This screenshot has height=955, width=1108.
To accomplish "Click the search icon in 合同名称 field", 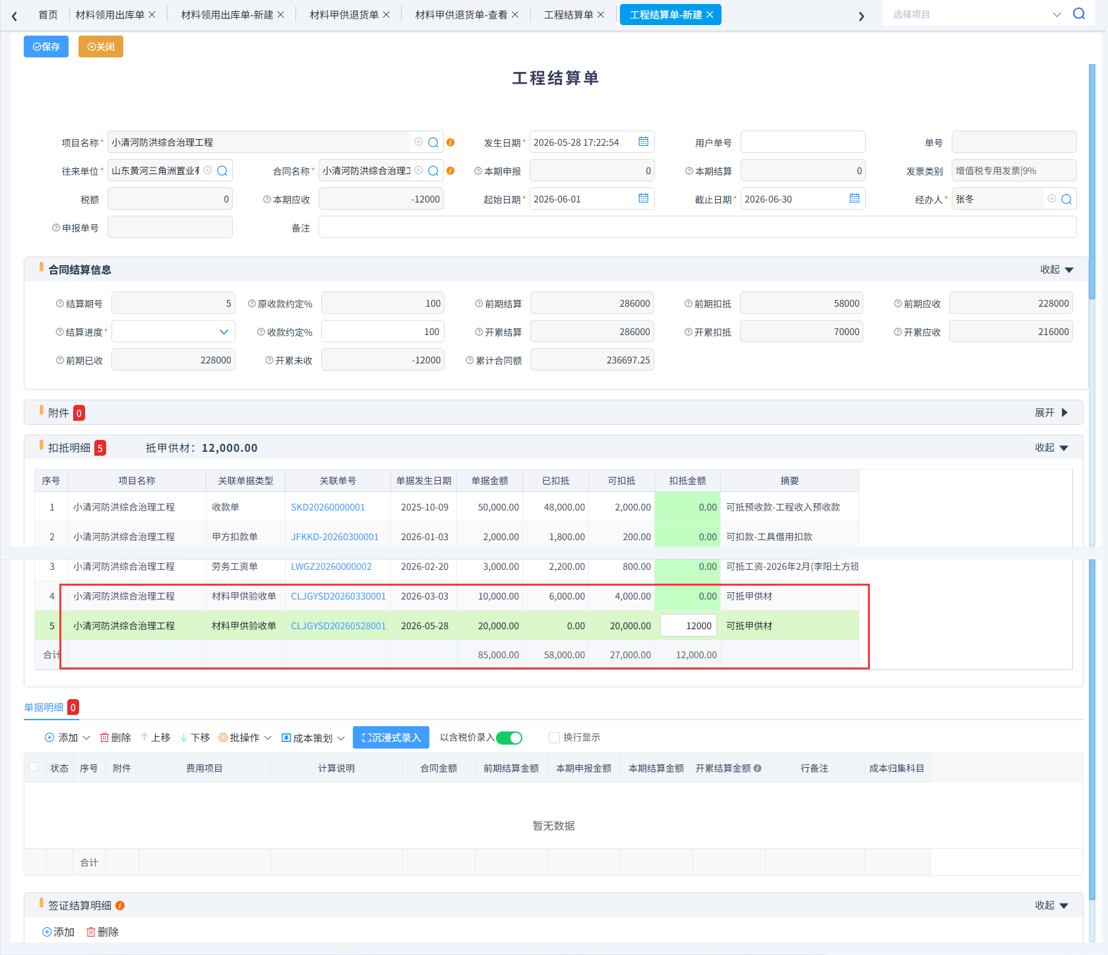I will tap(433, 171).
